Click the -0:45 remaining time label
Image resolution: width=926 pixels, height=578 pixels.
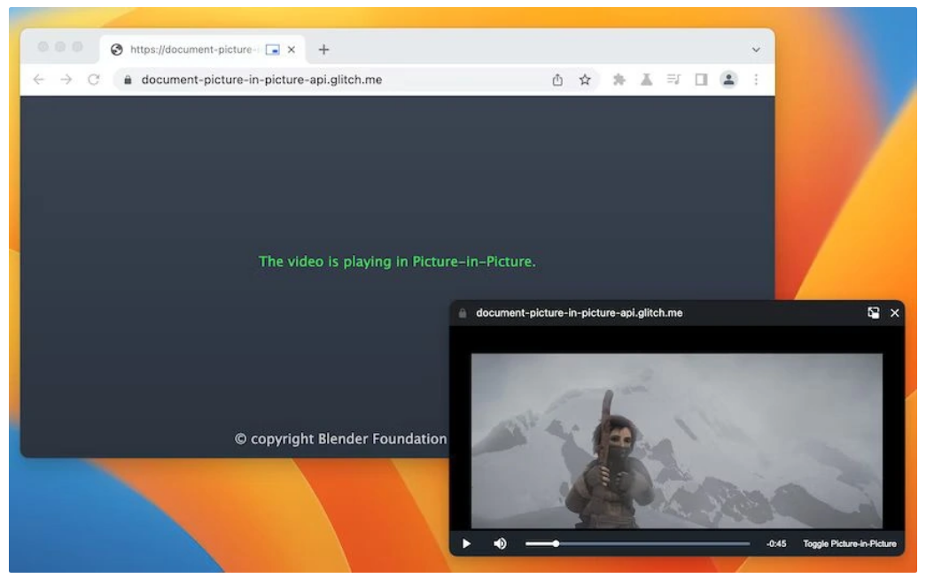coord(776,543)
